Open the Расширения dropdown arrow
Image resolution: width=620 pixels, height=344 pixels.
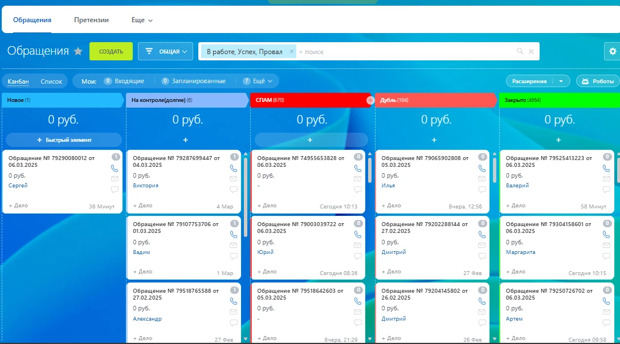pos(561,81)
